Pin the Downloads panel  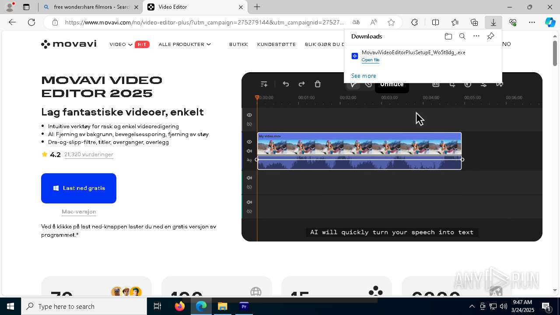click(x=490, y=36)
